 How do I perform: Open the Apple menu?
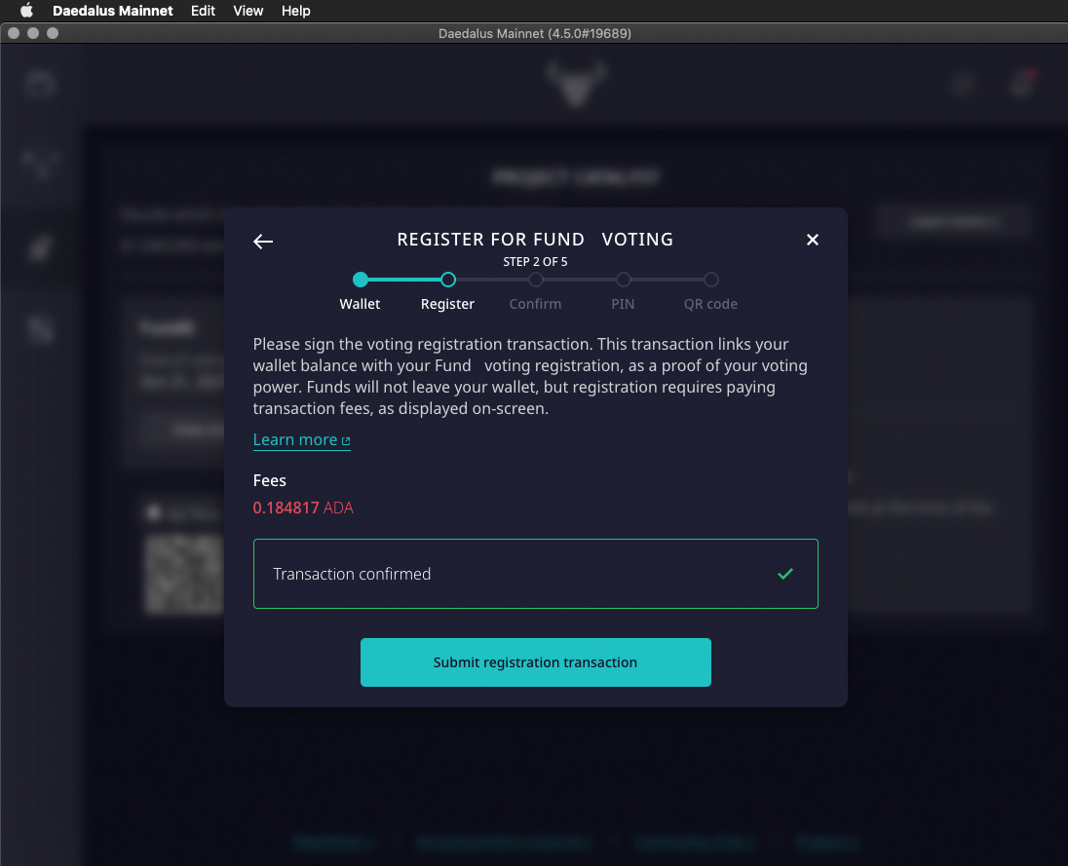pyautogui.click(x=26, y=11)
